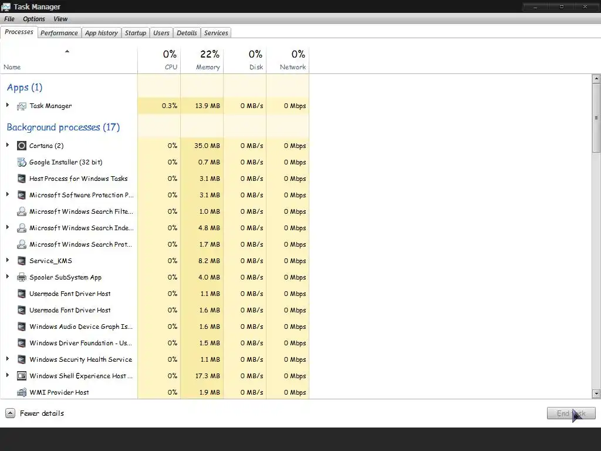
Task: Select the Processes tab
Action: [x=19, y=32]
